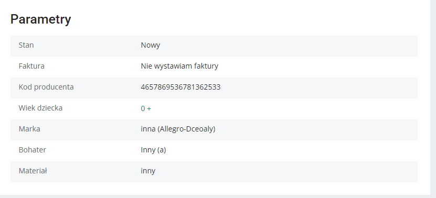Click 'Nie wystawiam faktury' text

(179, 66)
